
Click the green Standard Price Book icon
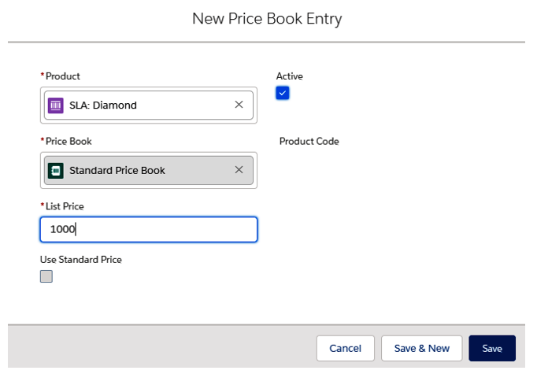(55, 171)
